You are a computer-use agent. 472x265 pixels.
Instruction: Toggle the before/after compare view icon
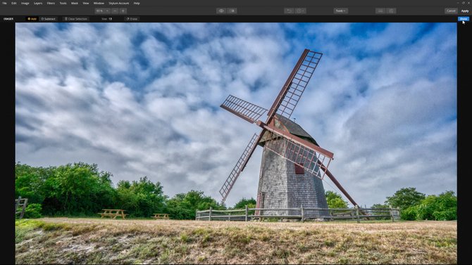pyautogui.click(x=232, y=11)
